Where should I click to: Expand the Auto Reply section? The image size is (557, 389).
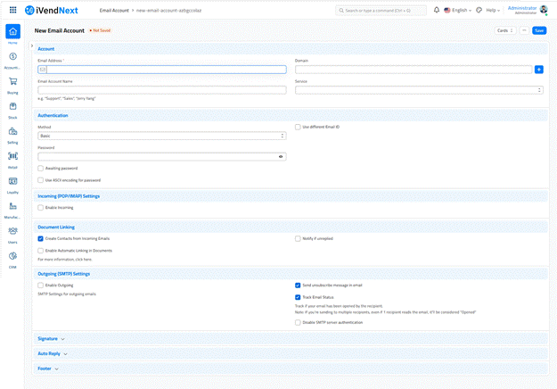coord(52,353)
